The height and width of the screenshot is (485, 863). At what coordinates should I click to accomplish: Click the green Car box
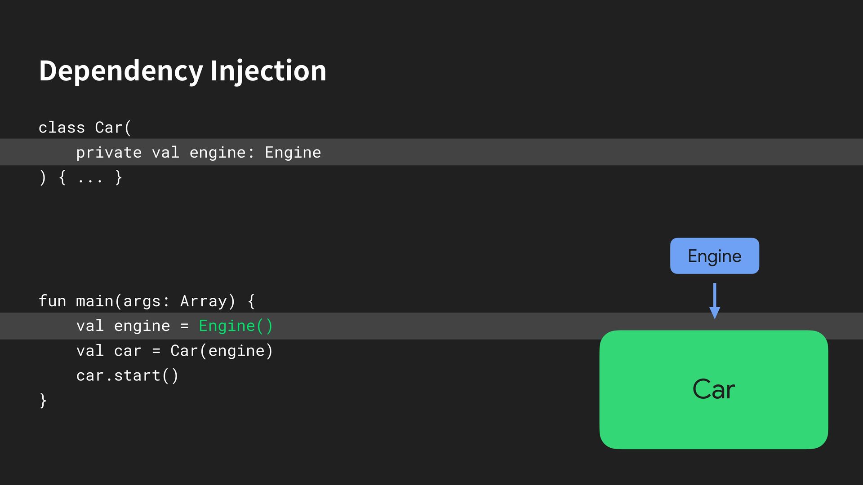[713, 389]
